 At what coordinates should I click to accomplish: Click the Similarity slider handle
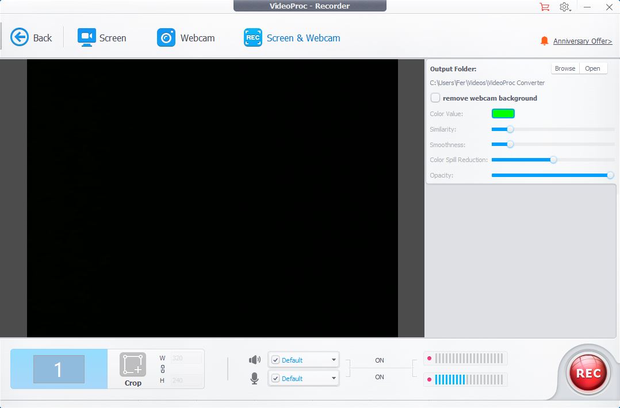[511, 129]
